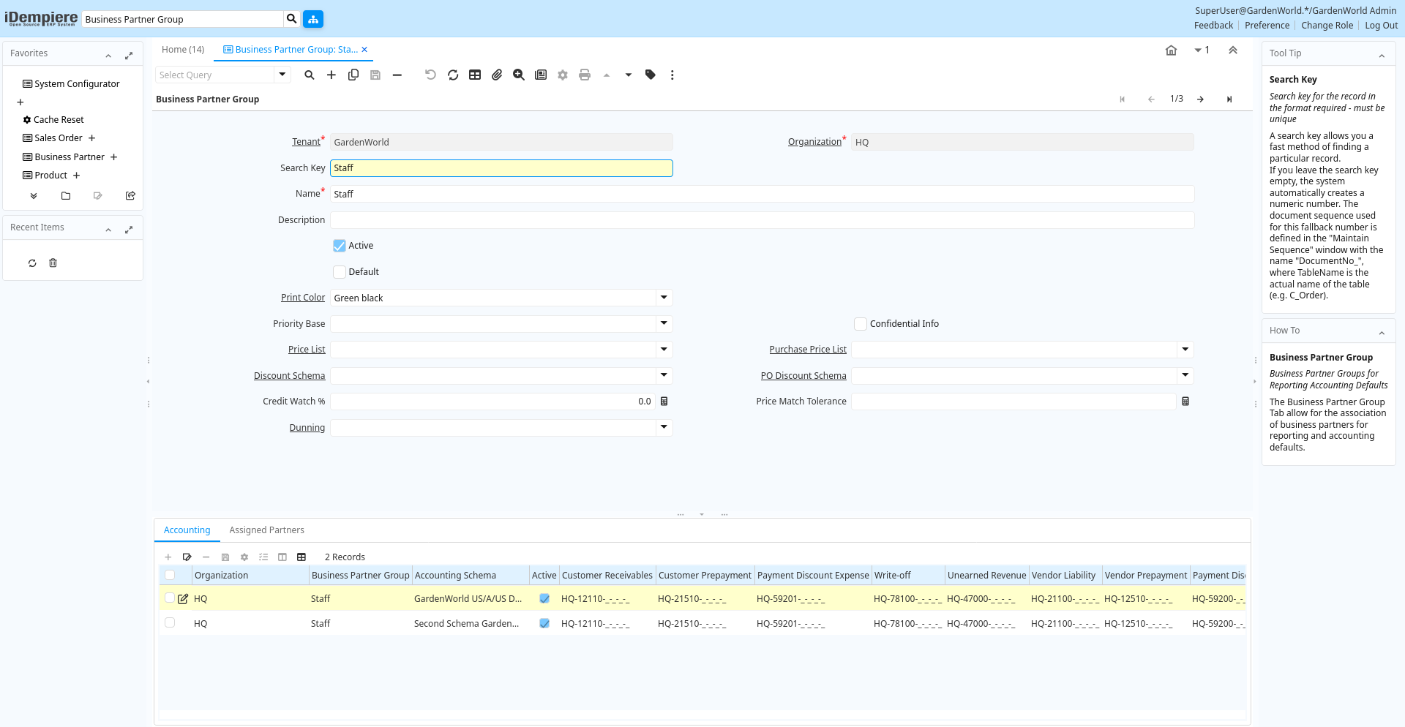Open the Print Color dropdown
Image resolution: width=1405 pixels, height=727 pixels.
coord(664,298)
